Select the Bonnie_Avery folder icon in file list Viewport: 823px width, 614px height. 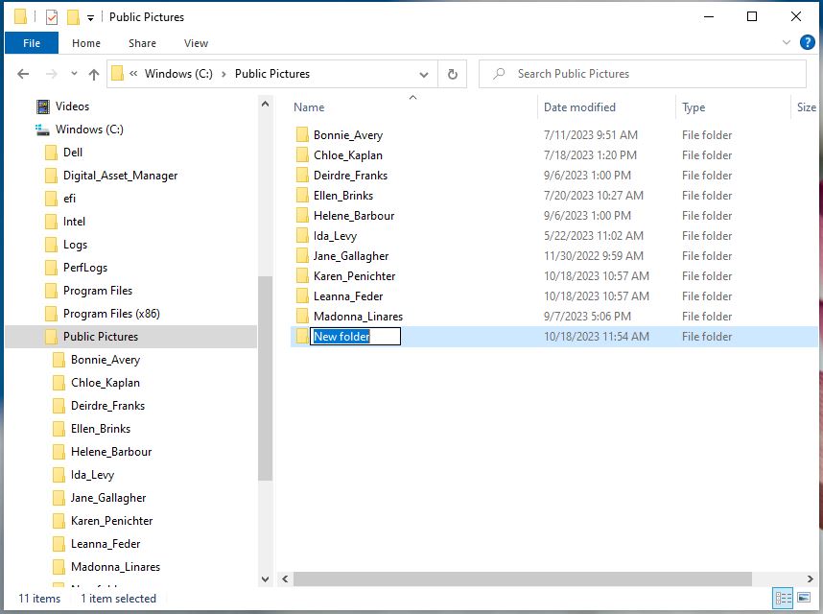[302, 135]
